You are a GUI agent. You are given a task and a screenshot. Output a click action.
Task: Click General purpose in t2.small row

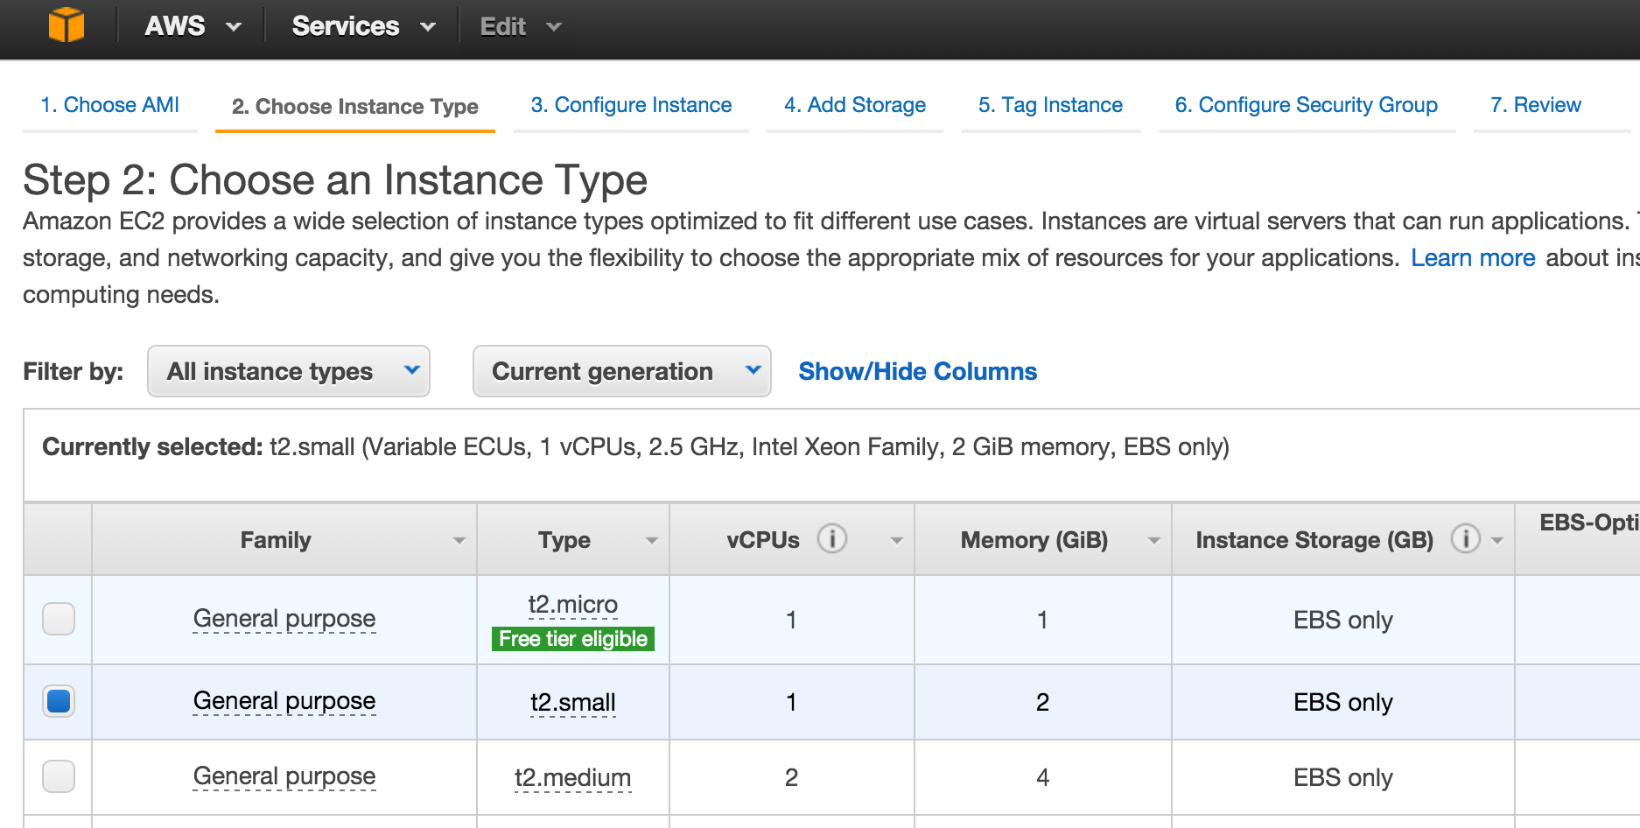click(284, 701)
